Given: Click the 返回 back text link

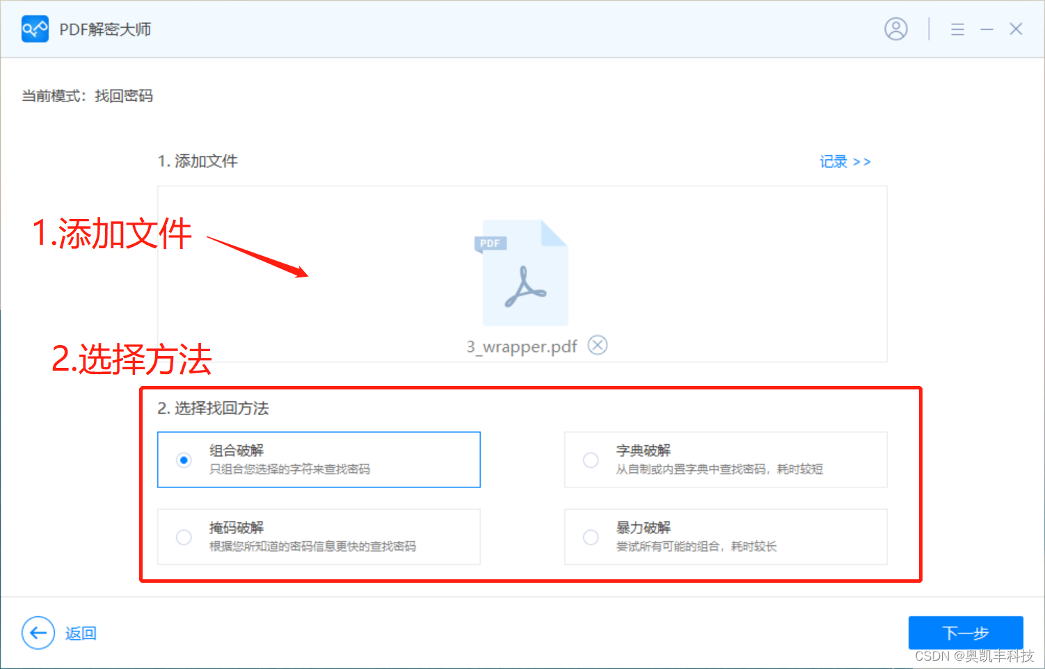Looking at the screenshot, I should click(x=81, y=634).
